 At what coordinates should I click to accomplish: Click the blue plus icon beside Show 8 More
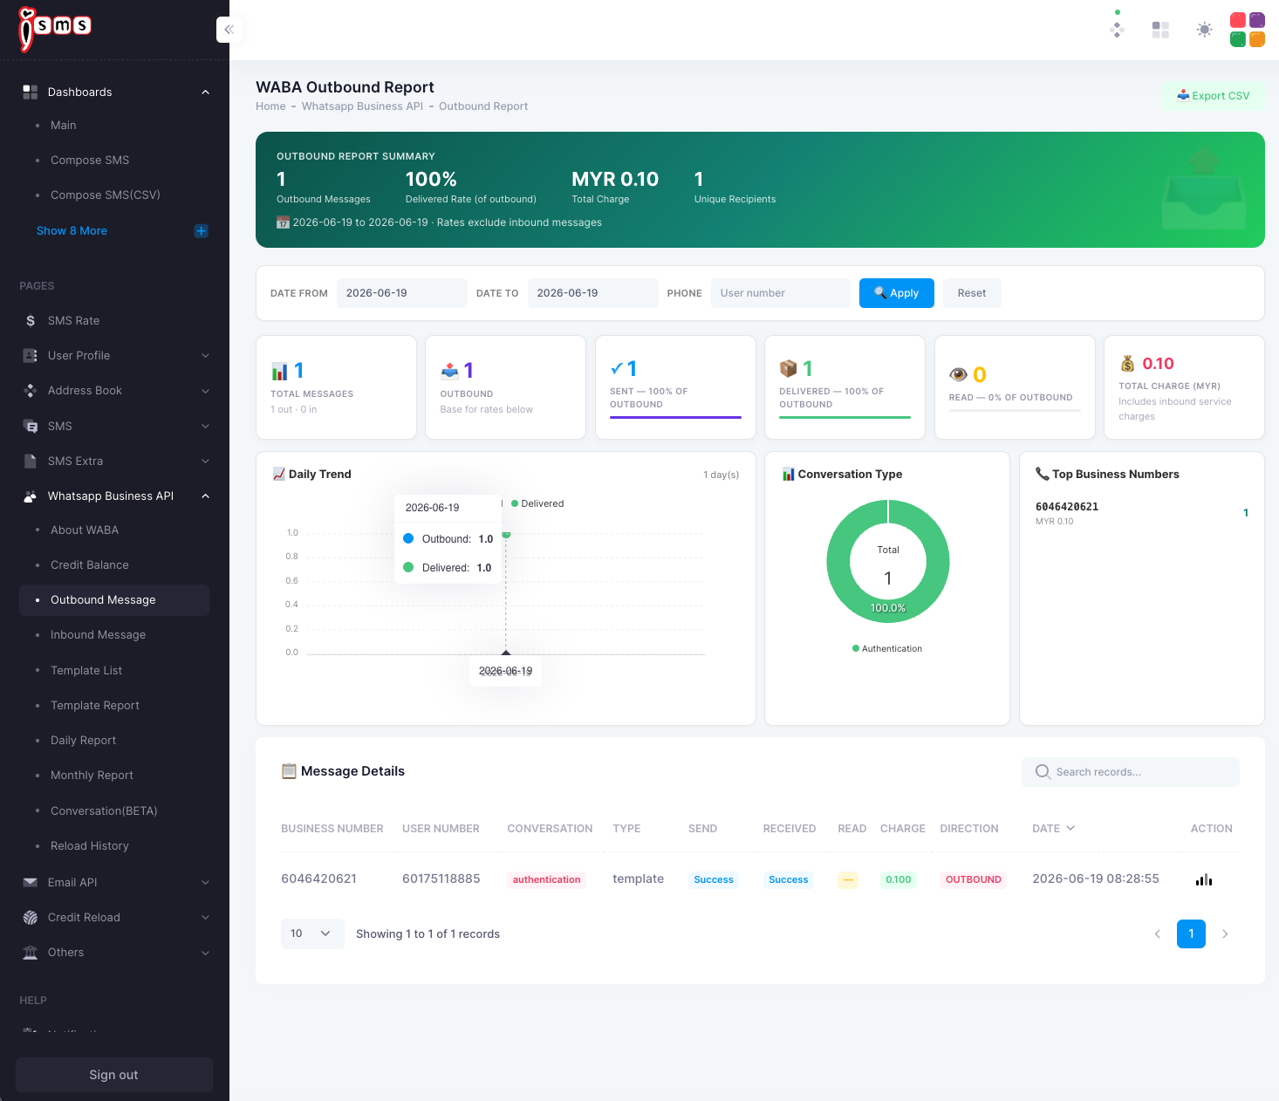(x=201, y=231)
